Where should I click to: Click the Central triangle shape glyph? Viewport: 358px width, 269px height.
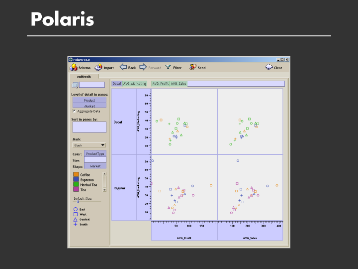click(x=76, y=219)
